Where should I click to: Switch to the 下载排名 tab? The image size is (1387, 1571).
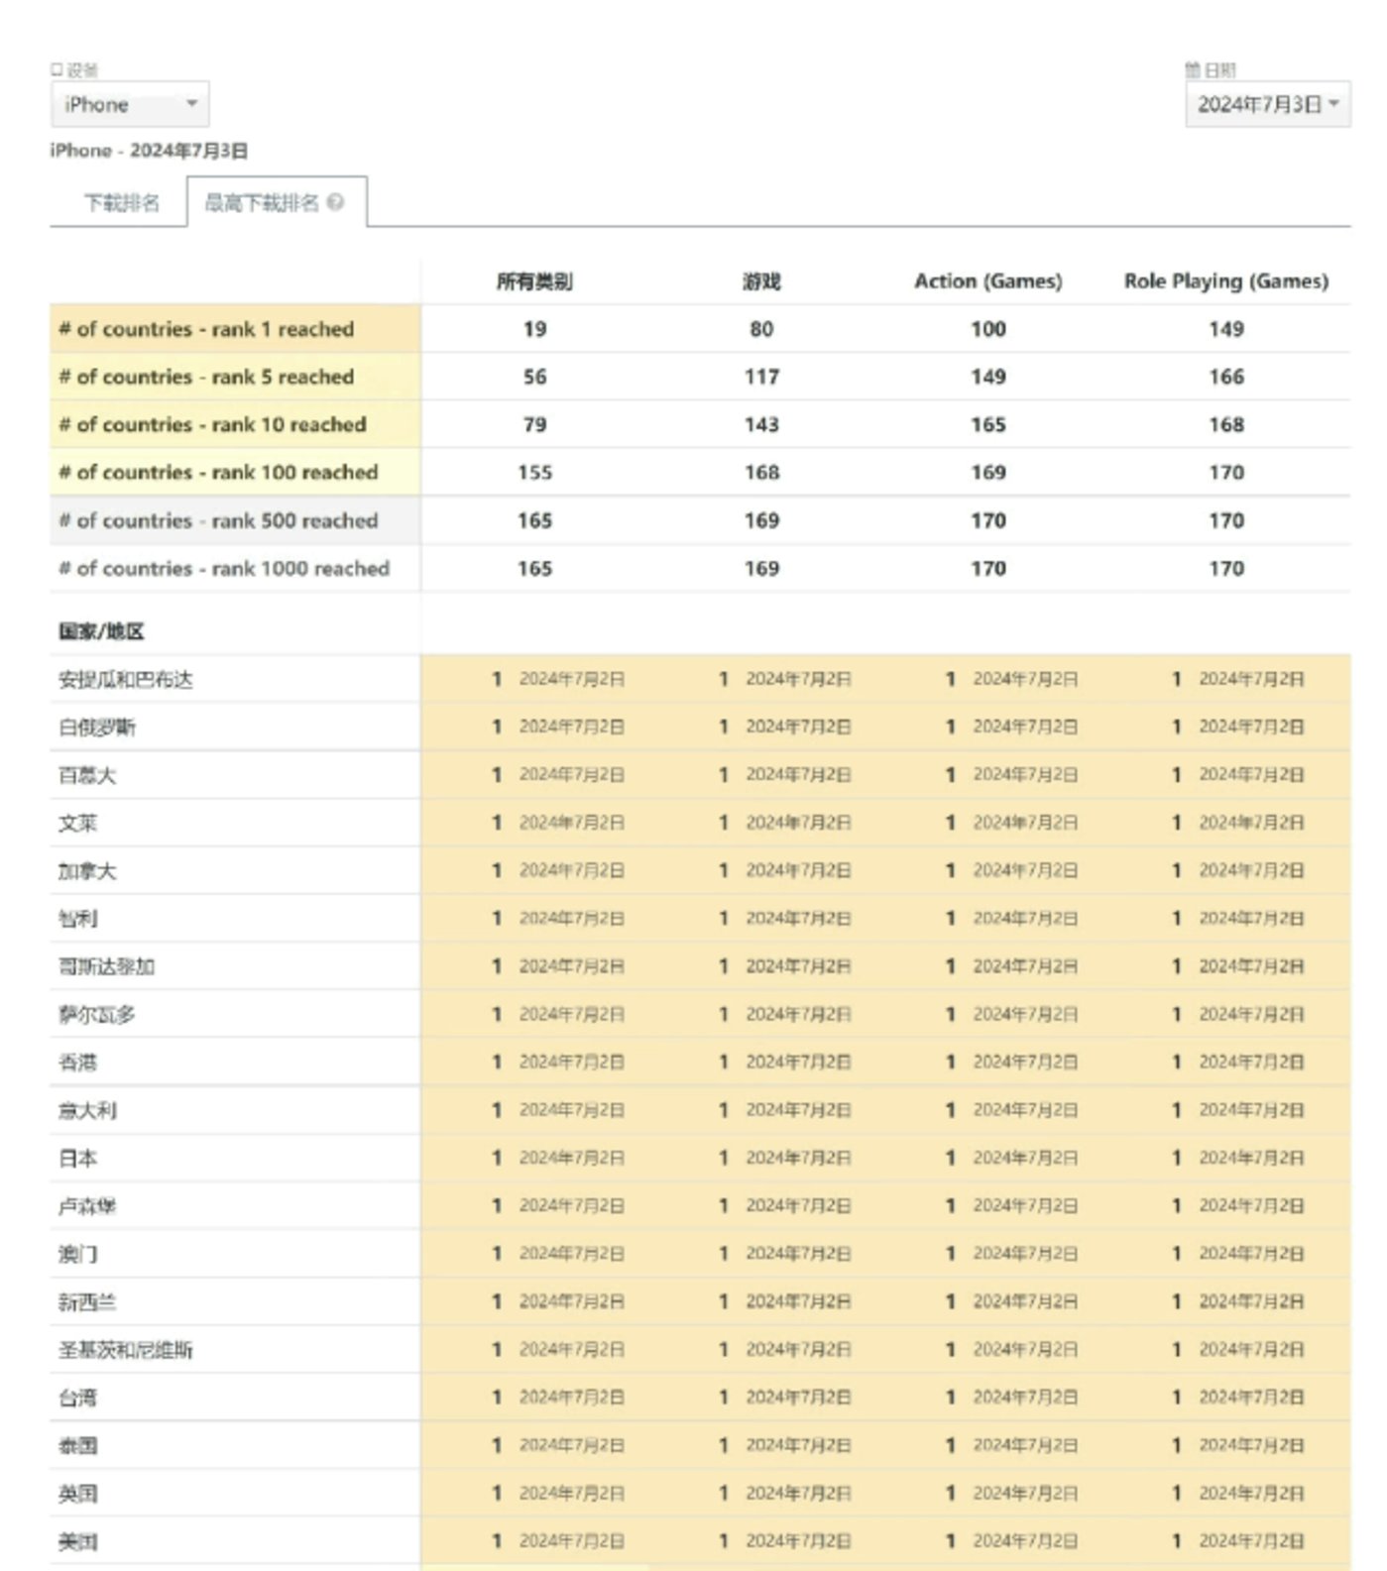(121, 203)
